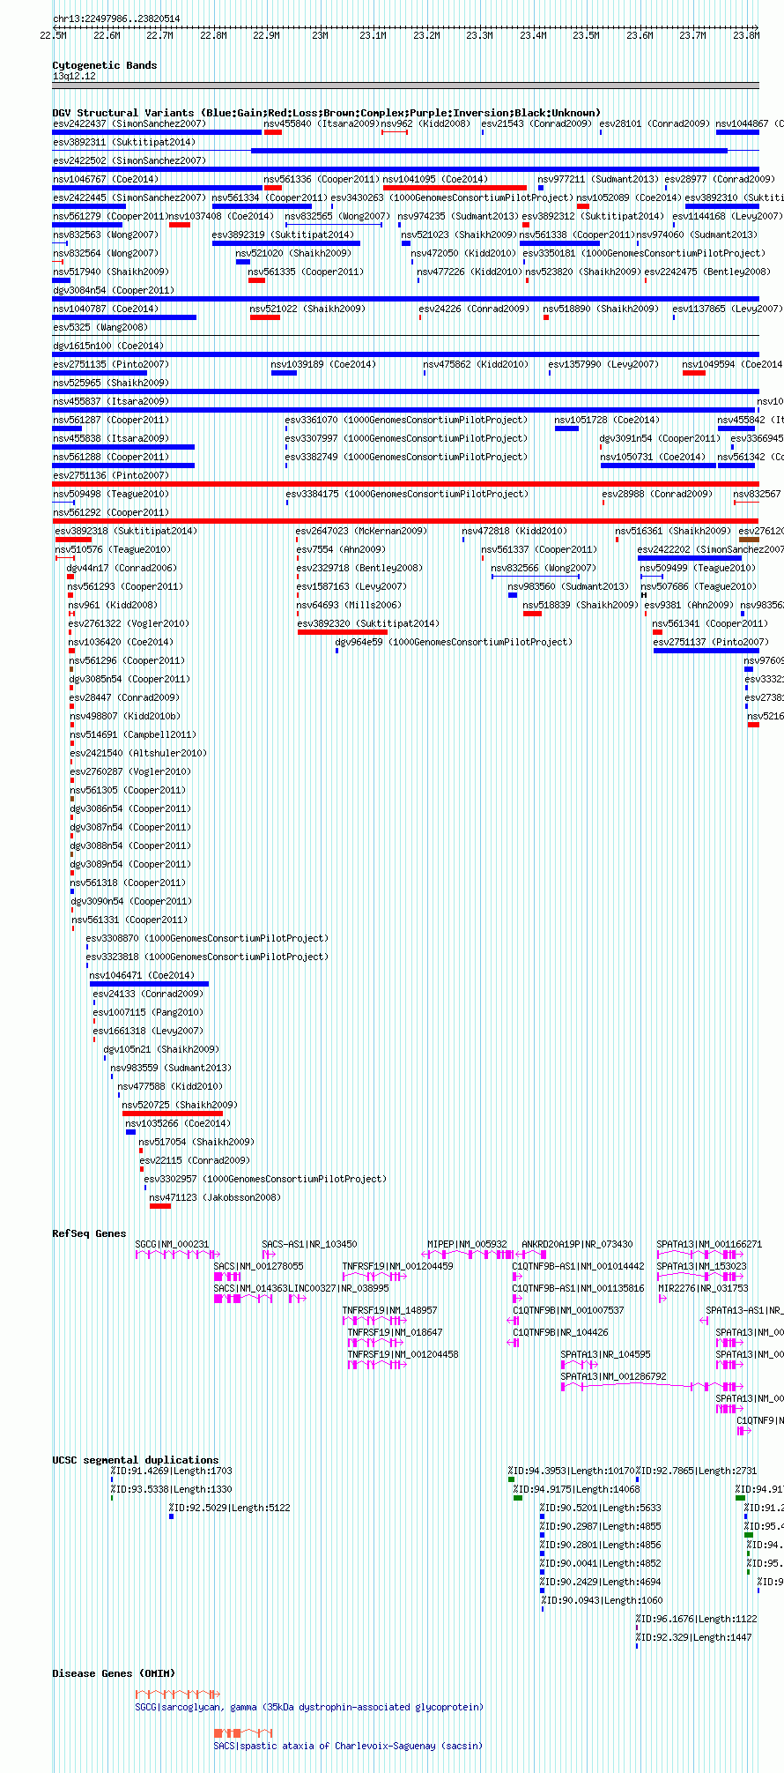The width and height of the screenshot is (784, 1773).
Task: Open duplication %ID:96.1676|Length:1122
Action: point(697,1619)
